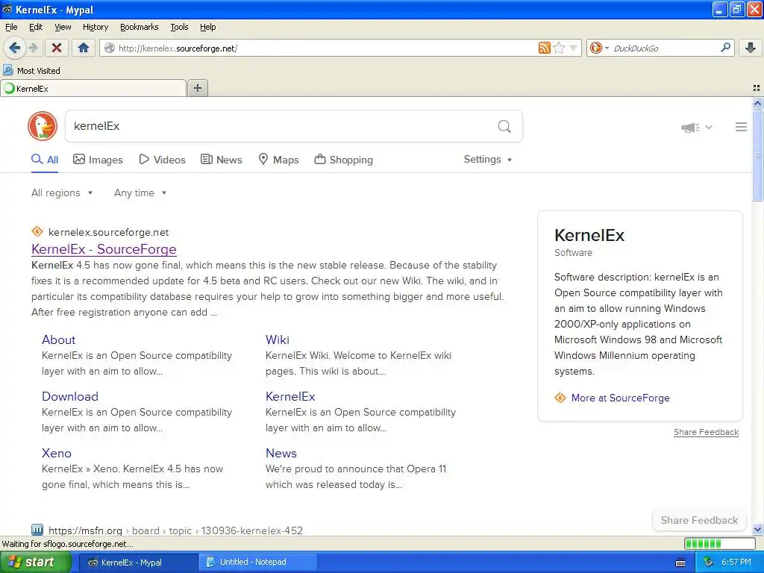The width and height of the screenshot is (764, 573).
Task: Click the msfn.org result favicon
Action: point(37,529)
